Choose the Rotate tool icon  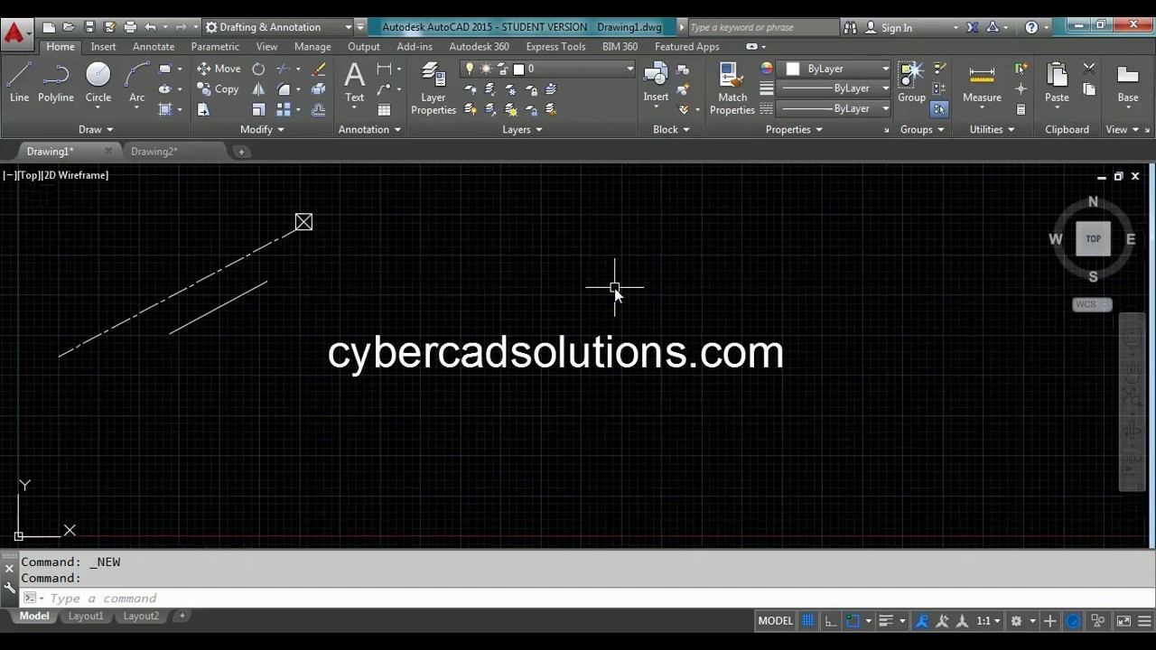[x=258, y=69]
